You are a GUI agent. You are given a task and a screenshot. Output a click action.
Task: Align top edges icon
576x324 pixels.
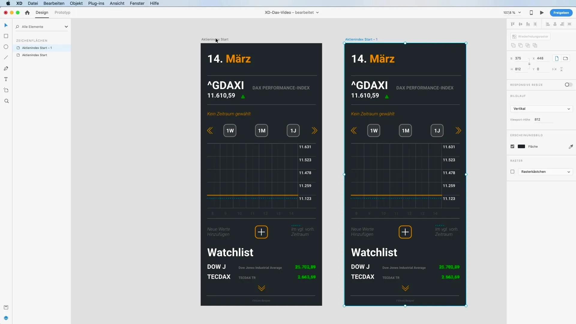[x=513, y=24]
